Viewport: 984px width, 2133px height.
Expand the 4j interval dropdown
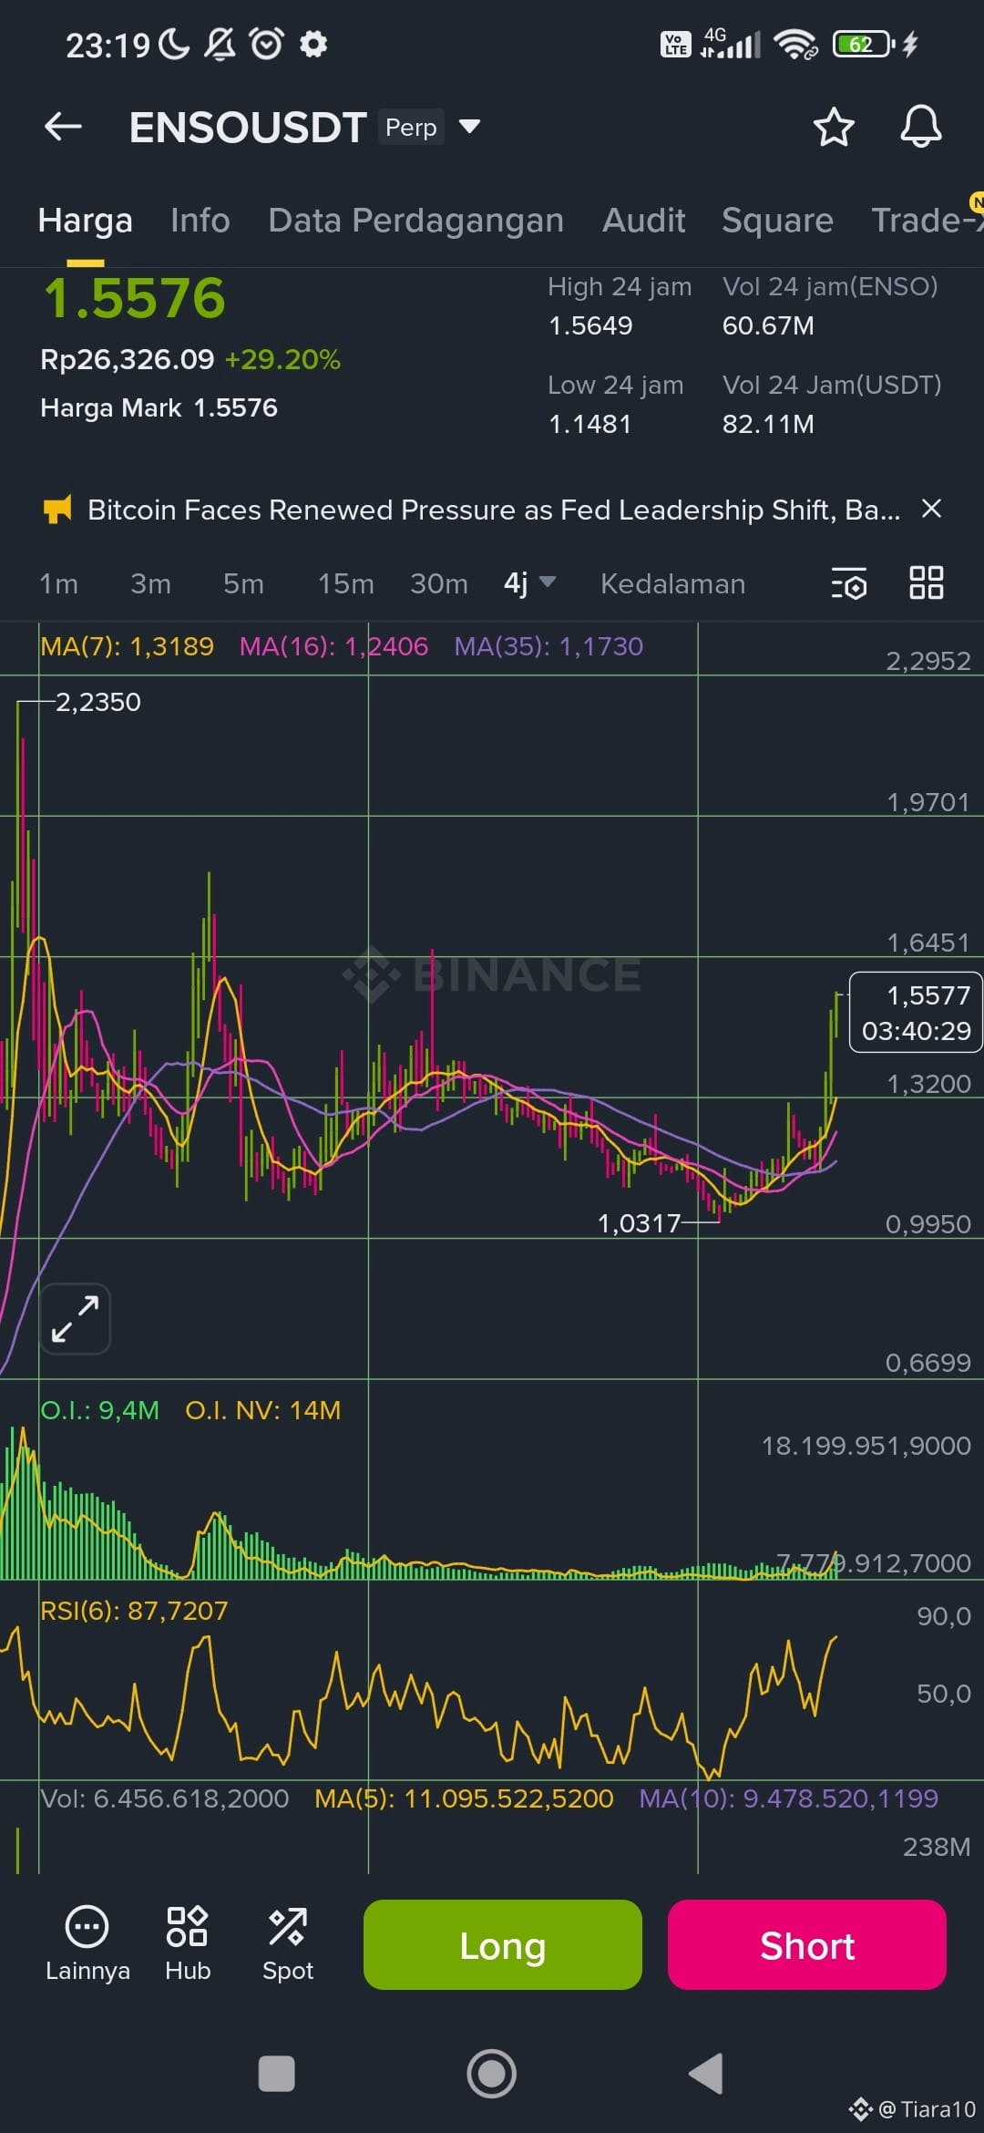click(529, 583)
